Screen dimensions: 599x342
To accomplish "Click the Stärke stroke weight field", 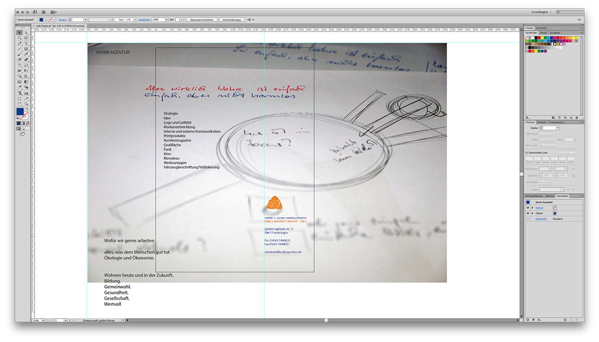I will click(549, 128).
